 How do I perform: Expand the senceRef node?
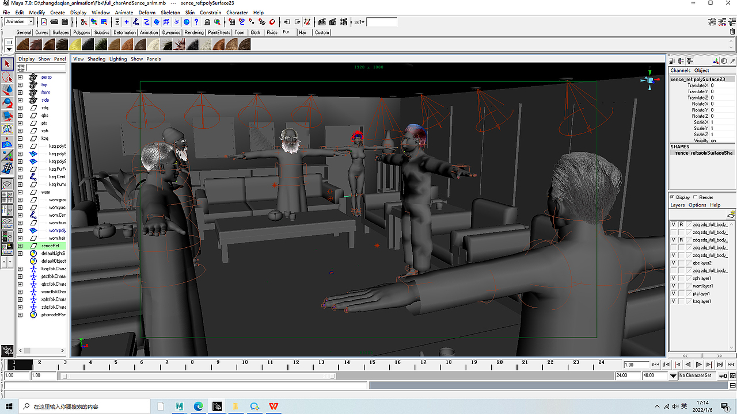(20, 246)
